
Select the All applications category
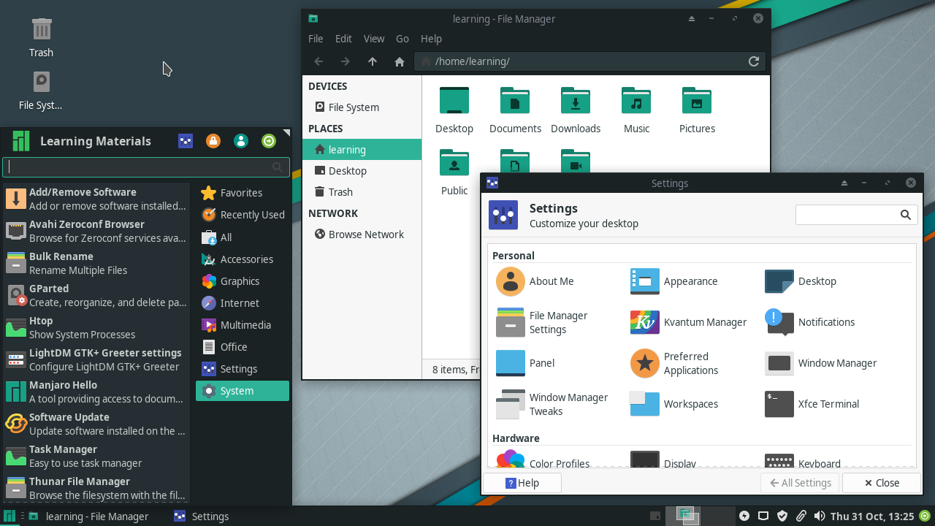coord(243,237)
